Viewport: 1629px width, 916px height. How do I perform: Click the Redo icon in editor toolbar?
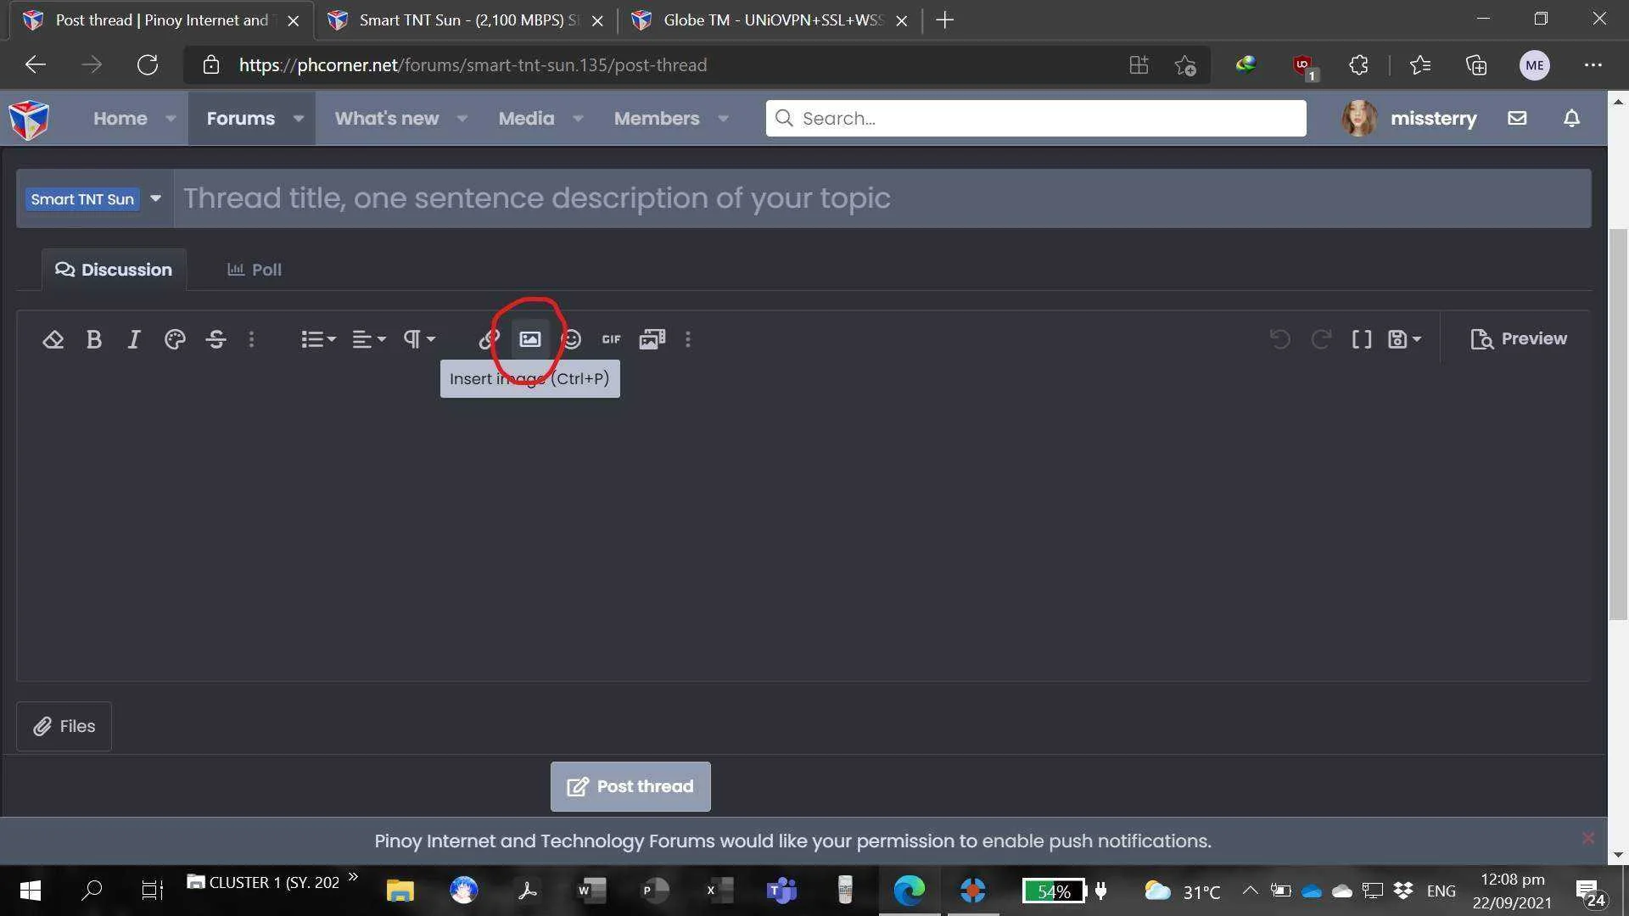point(1321,339)
